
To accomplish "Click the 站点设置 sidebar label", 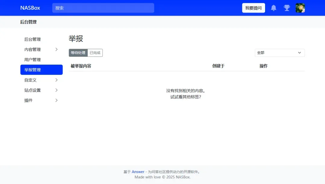I will [32, 90].
